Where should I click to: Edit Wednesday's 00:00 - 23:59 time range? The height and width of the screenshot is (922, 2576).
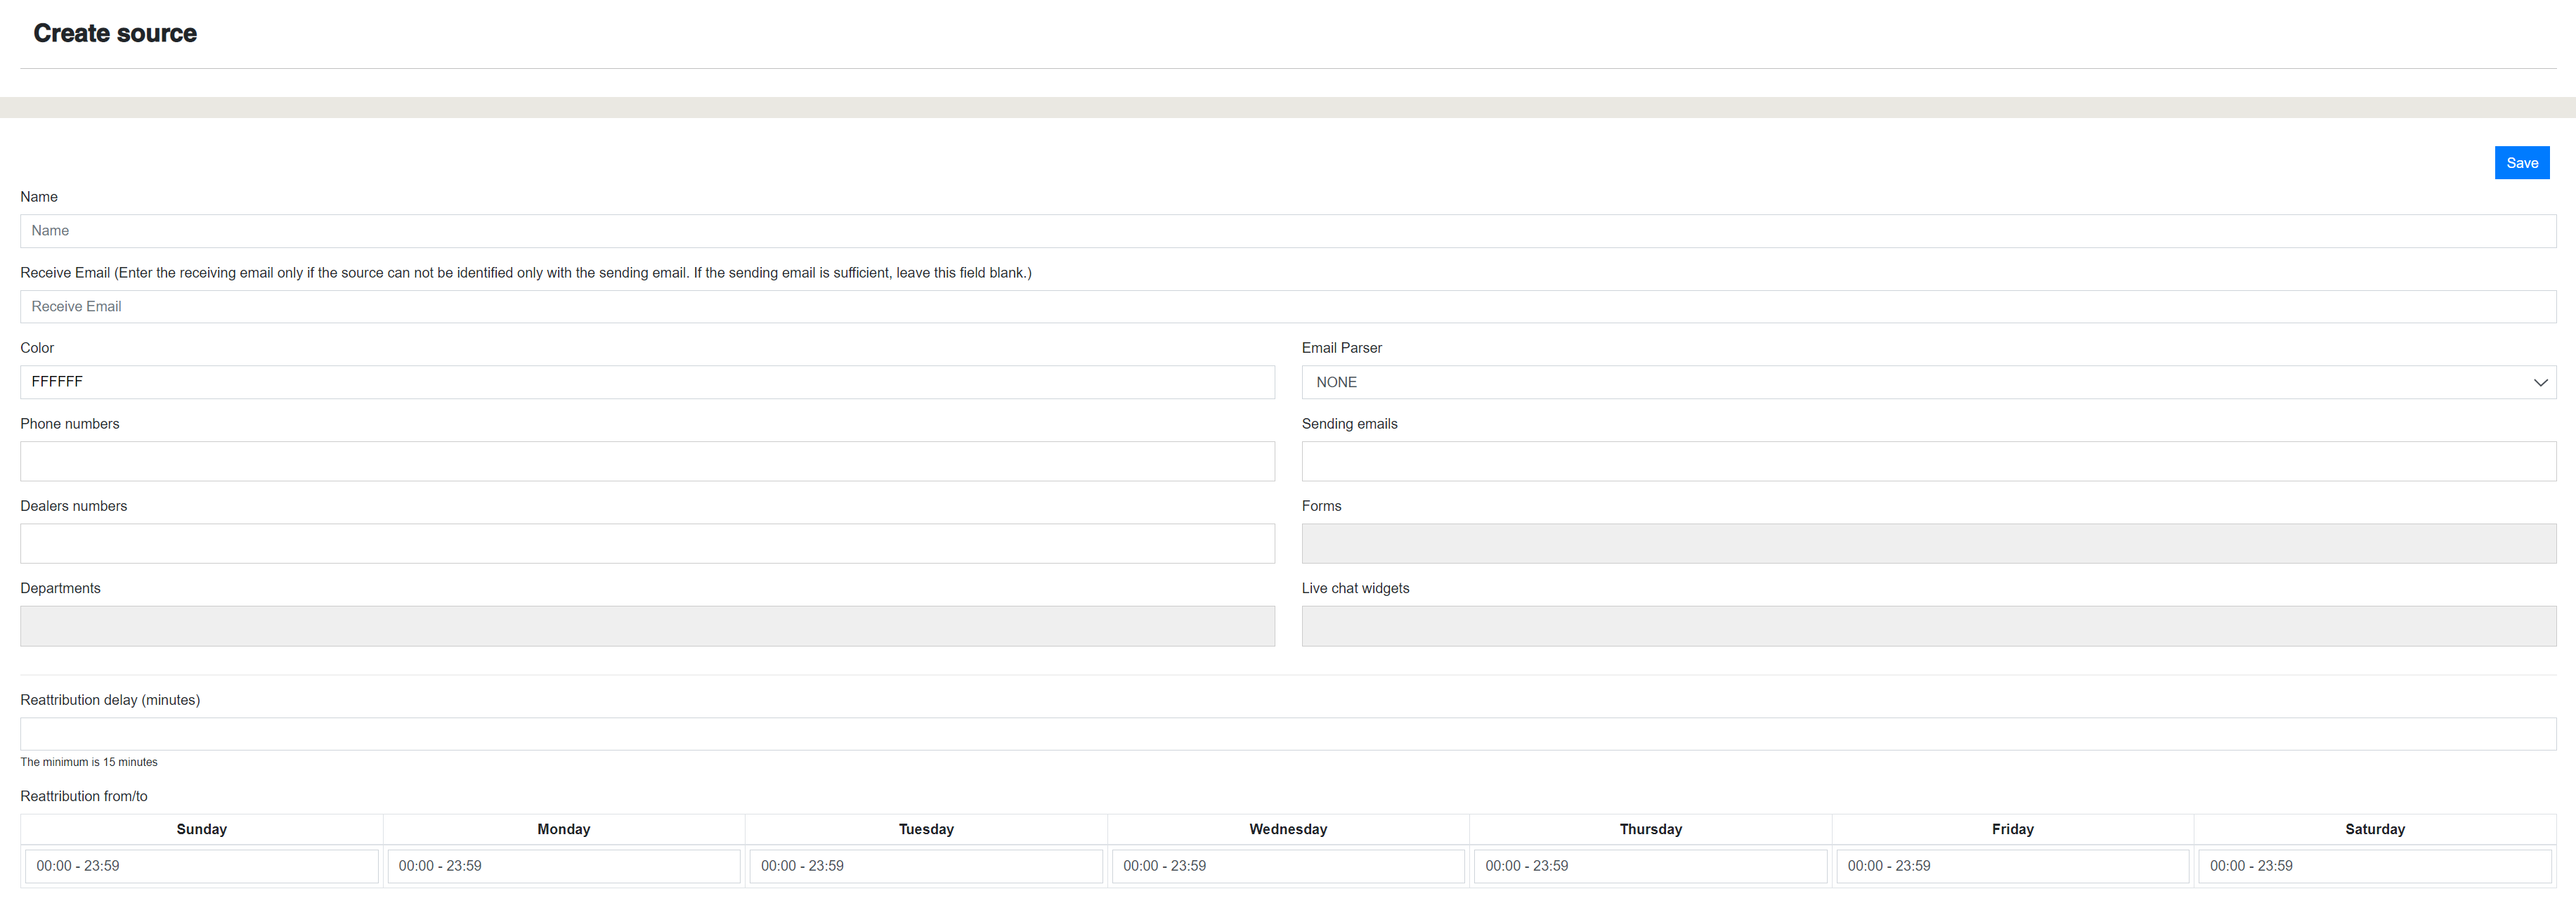[x=1288, y=866]
